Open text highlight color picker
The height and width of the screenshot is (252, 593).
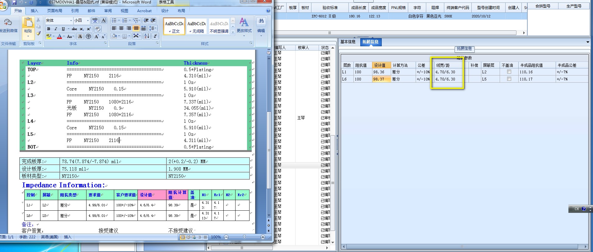pos(53,36)
